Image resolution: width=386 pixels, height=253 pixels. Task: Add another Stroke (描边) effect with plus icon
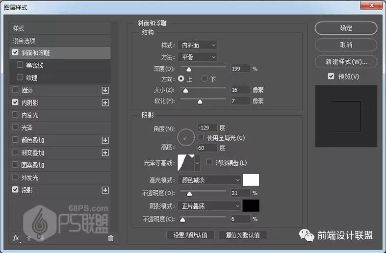point(105,90)
